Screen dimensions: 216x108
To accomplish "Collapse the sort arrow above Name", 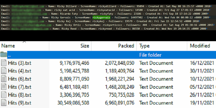I will click(24, 41).
